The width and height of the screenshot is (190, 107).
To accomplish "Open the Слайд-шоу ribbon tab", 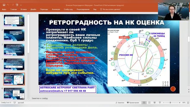I will pyautogui.click(x=68, y=9).
